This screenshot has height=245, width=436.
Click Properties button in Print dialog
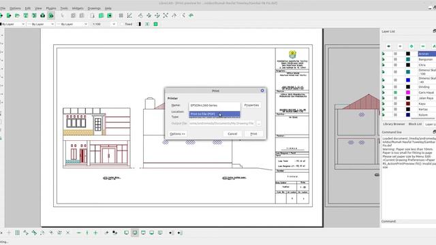point(251,105)
